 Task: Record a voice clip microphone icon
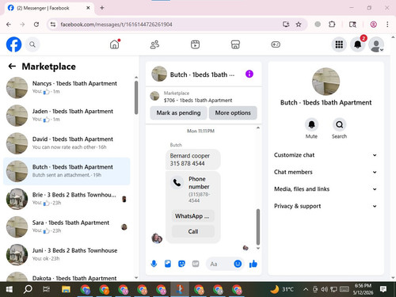pyautogui.click(x=154, y=264)
